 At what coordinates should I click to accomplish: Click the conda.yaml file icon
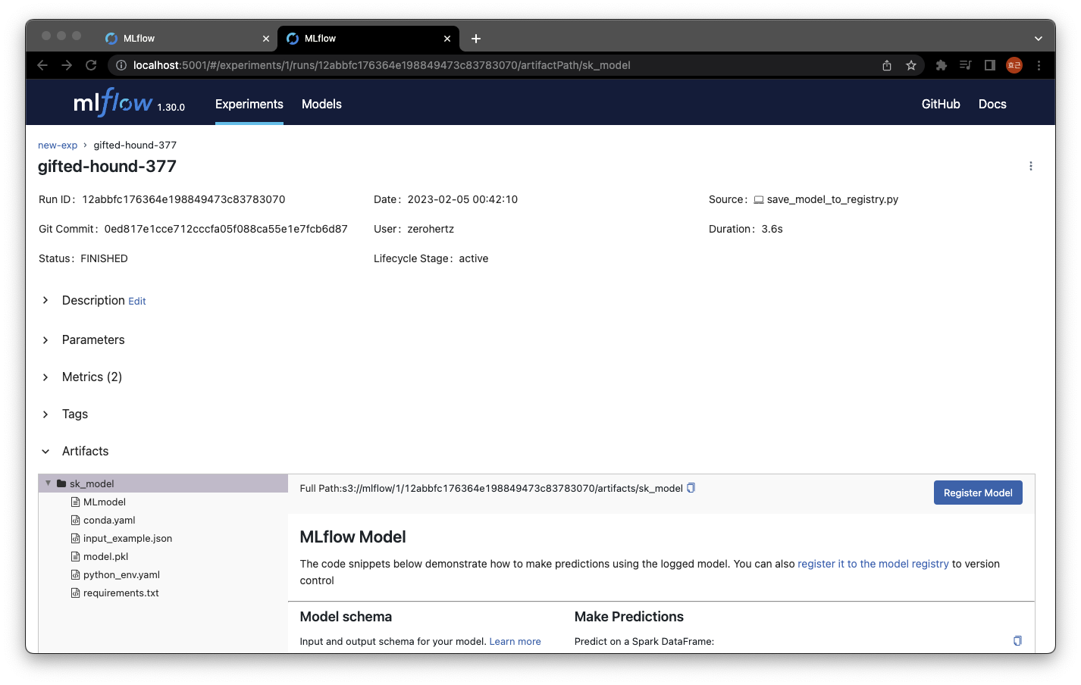coord(75,520)
